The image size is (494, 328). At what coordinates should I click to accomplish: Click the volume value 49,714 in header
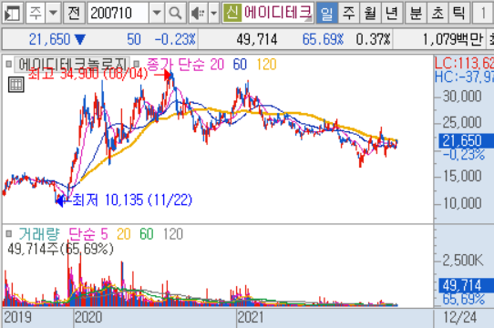257,39
